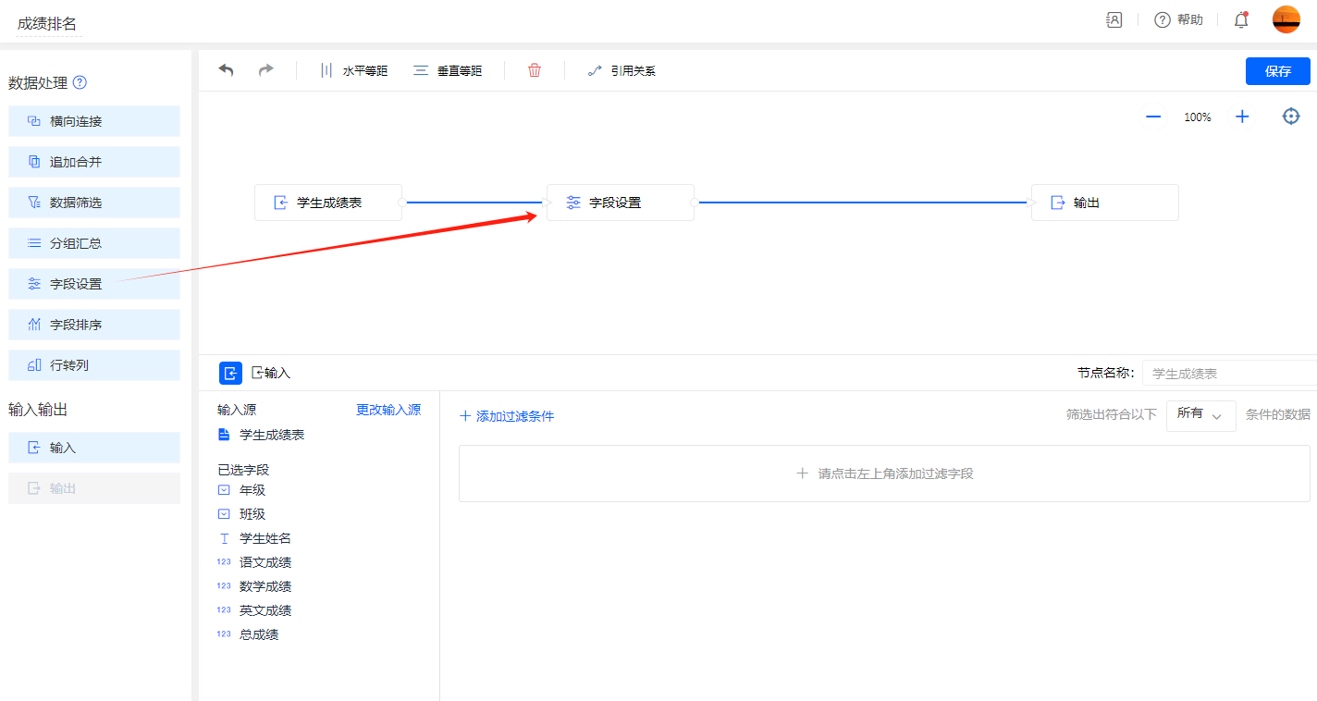Image resolution: width=1317 pixels, height=701 pixels.
Task: Choose 分组汇总 in the data processing list
Action: pyautogui.click(x=94, y=243)
